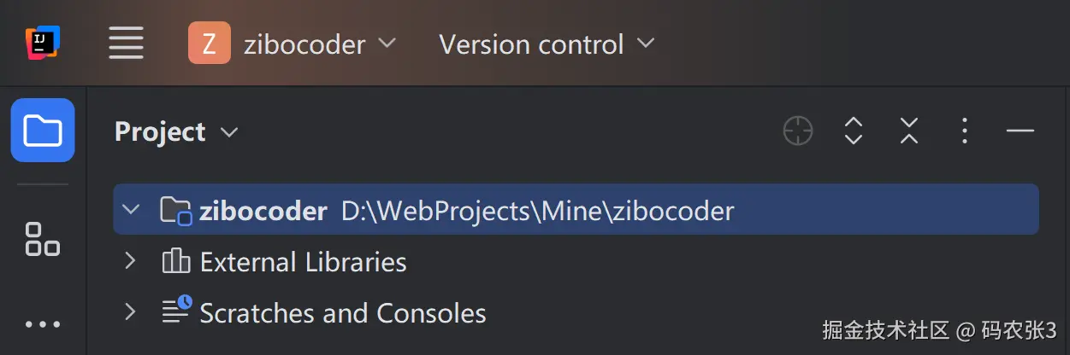Open the Project panel options kebab menu
Viewport: 1070px width, 355px height.
(x=964, y=131)
